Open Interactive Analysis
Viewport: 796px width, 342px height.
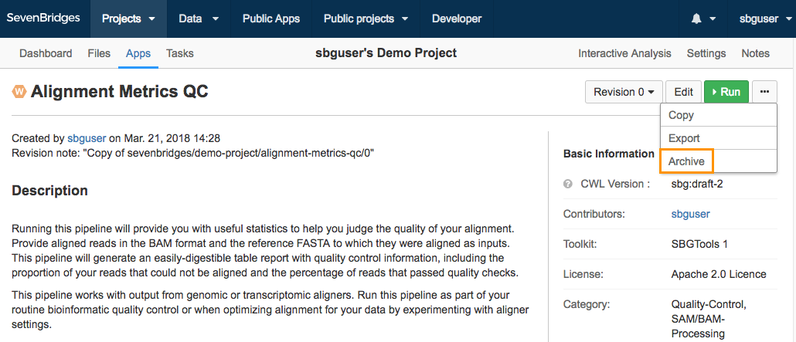pyautogui.click(x=624, y=53)
